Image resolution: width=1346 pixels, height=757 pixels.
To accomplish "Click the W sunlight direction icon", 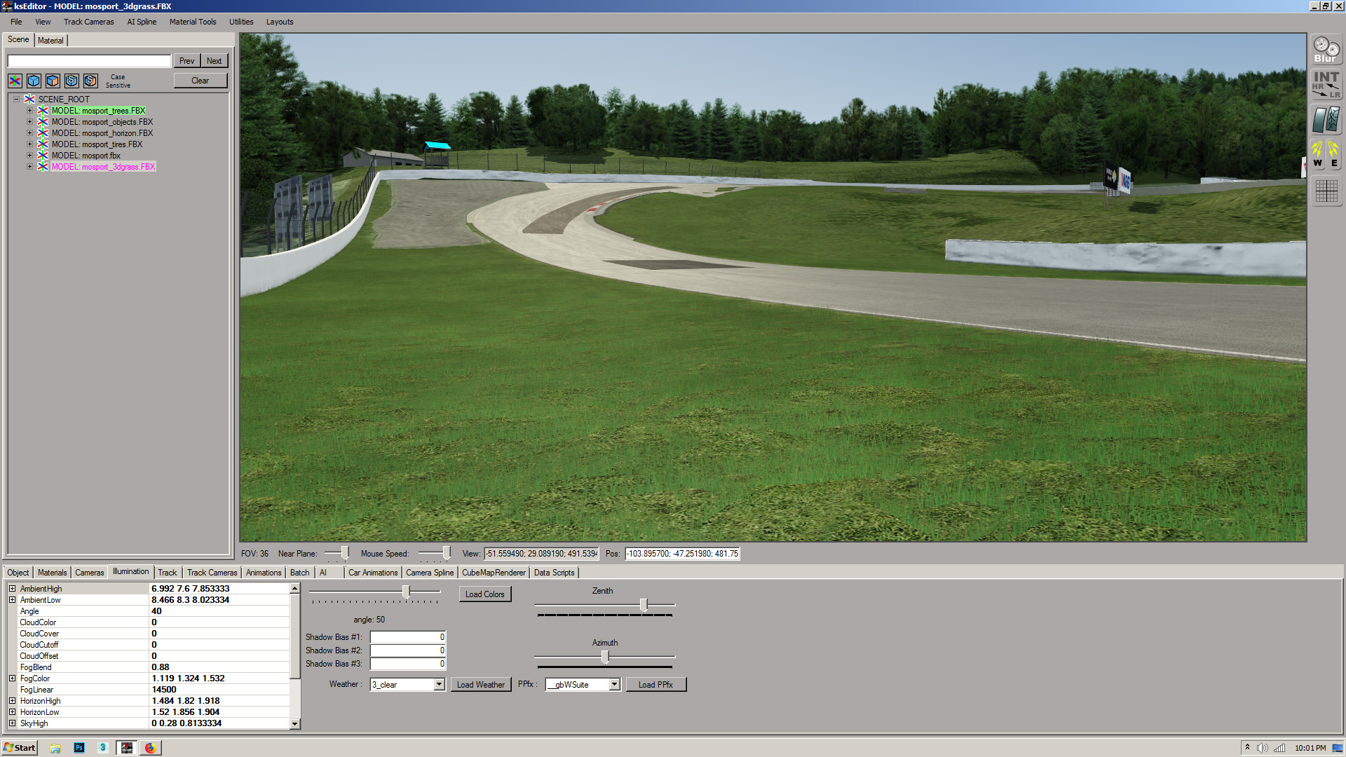I will tap(1317, 154).
